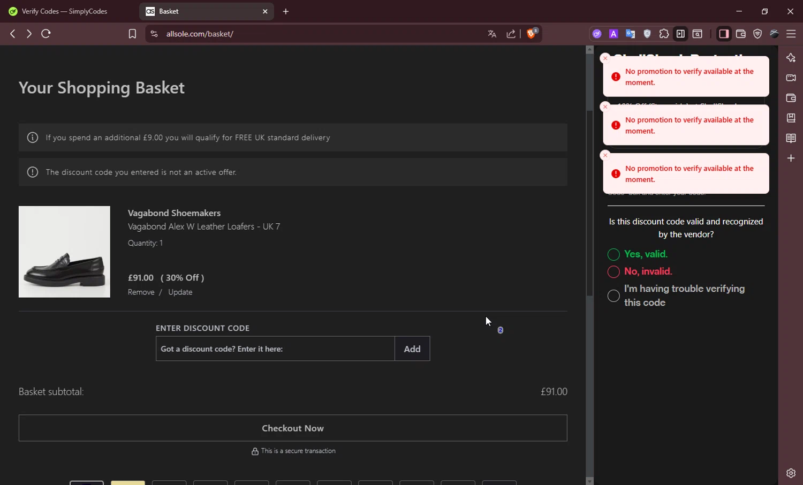Open wallet icon in the sidebar
The width and height of the screenshot is (803, 485).
pyautogui.click(x=791, y=98)
